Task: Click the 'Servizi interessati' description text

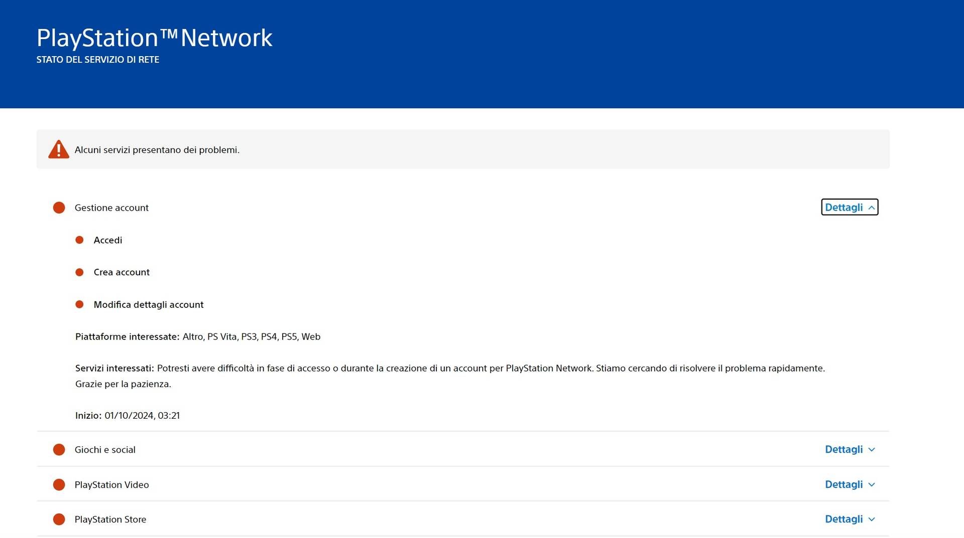Action: click(x=450, y=376)
